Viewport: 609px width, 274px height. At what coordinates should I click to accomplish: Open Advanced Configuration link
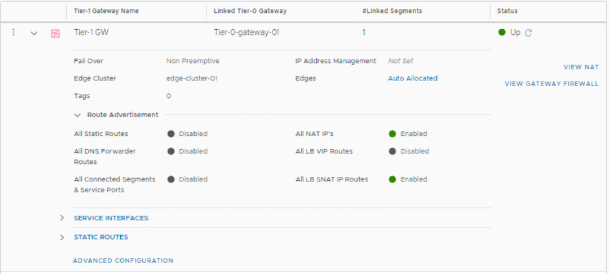pyautogui.click(x=123, y=261)
